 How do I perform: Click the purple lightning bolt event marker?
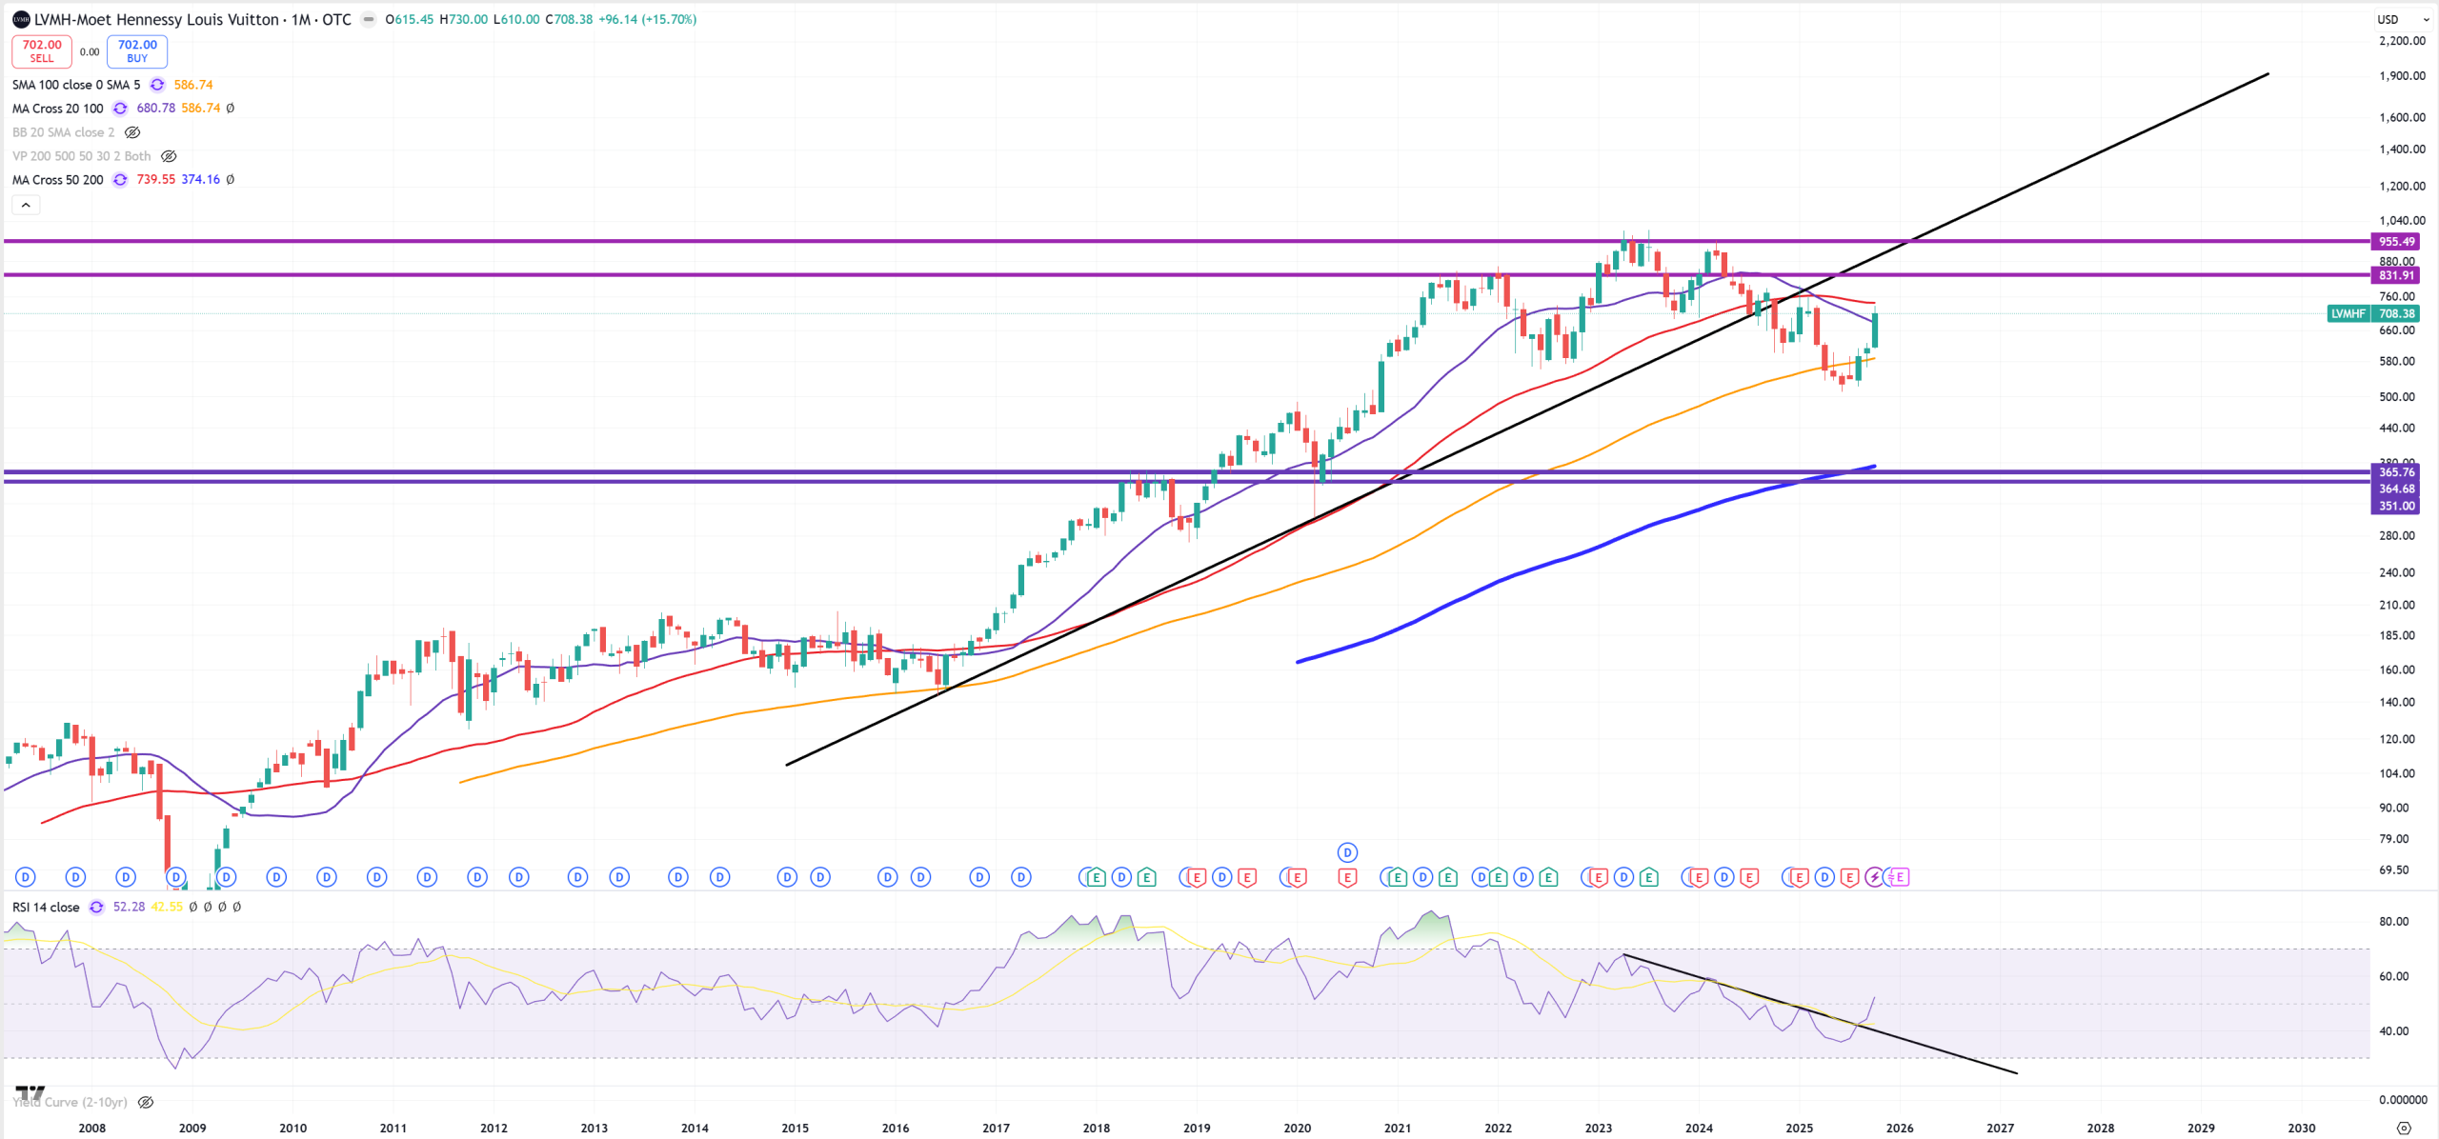pyautogui.click(x=1874, y=877)
